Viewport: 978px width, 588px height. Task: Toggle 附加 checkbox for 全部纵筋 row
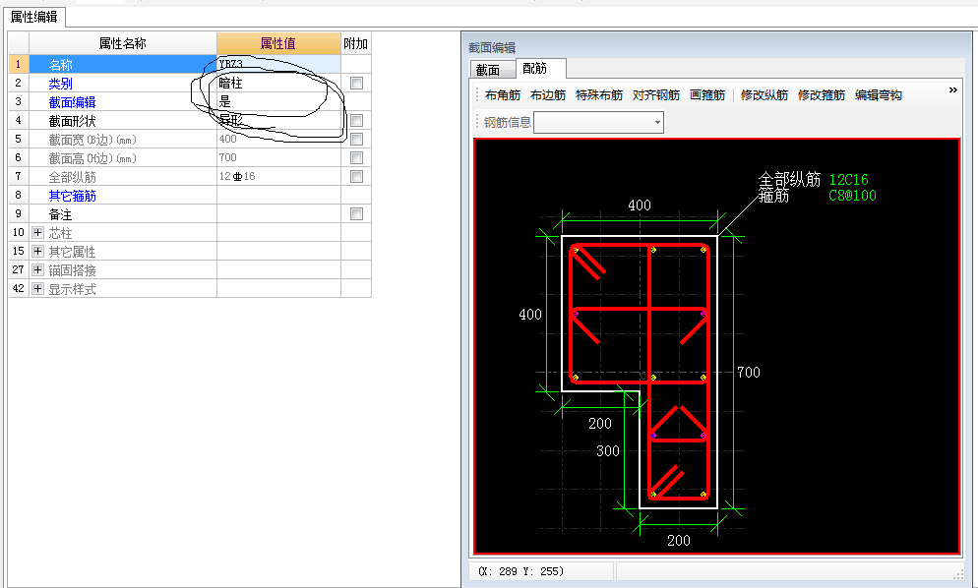[x=356, y=176]
